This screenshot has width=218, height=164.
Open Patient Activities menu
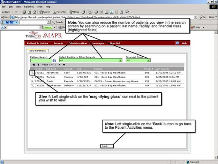tap(38, 43)
